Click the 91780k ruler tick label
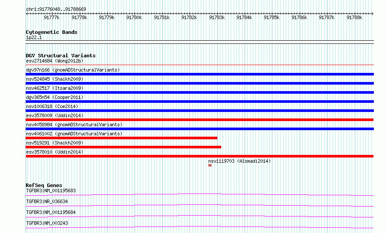 (x=134, y=17)
